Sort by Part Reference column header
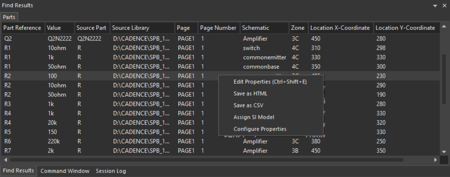 click(22, 28)
